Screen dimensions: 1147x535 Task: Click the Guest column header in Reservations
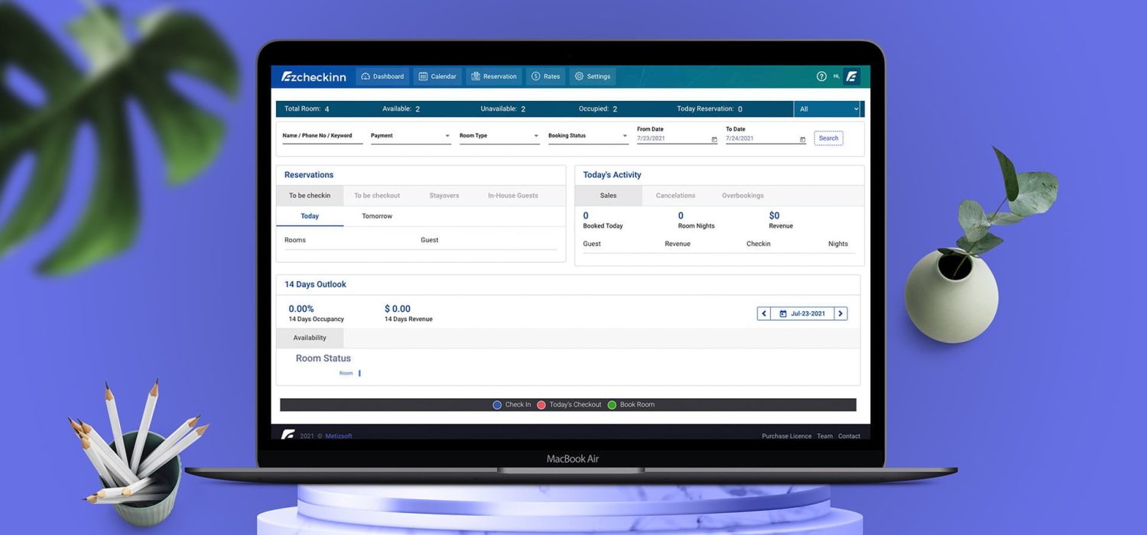430,240
